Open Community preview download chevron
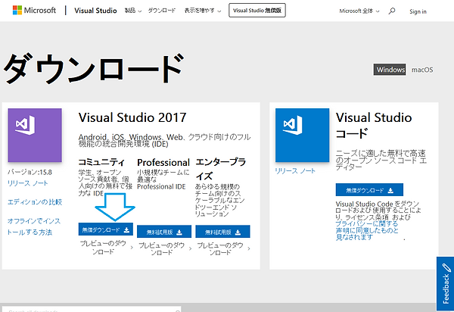This screenshot has height=312, width=454. pyautogui.click(x=132, y=248)
